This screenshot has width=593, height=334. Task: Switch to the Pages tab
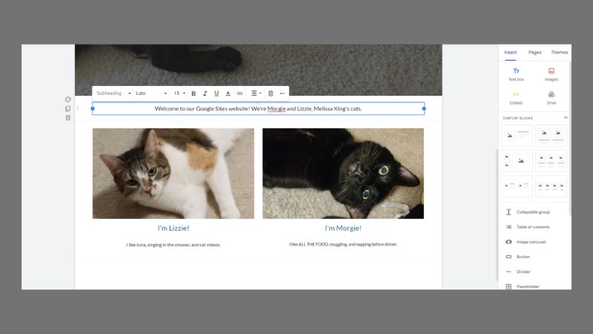click(534, 52)
